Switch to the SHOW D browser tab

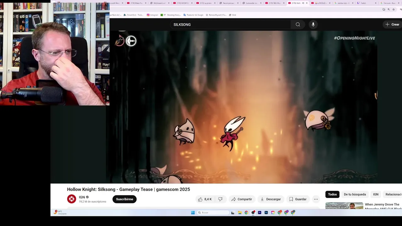(x=183, y=3)
